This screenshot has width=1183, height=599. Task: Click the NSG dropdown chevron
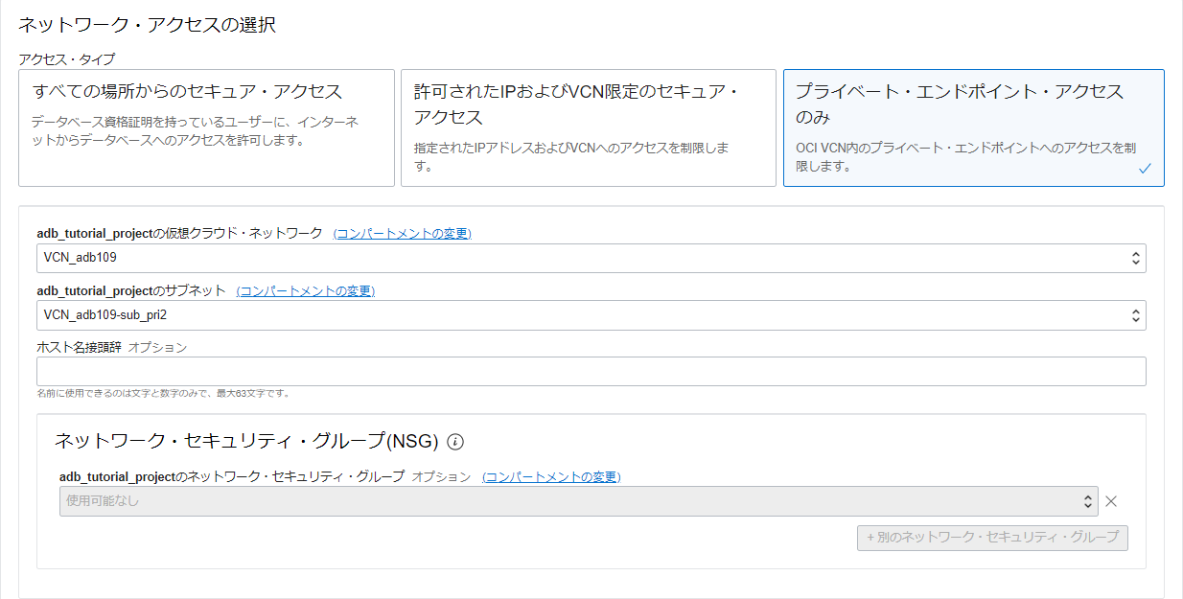click(x=1087, y=500)
